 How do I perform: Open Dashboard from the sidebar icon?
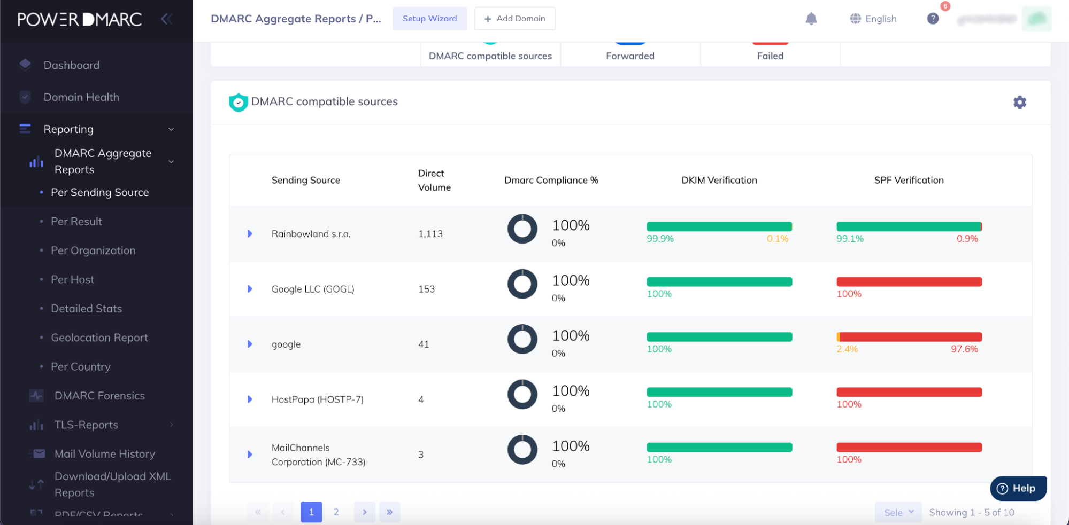click(x=25, y=65)
